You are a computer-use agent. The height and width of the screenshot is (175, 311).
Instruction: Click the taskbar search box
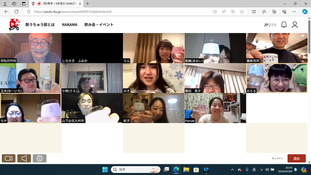coord(136,170)
